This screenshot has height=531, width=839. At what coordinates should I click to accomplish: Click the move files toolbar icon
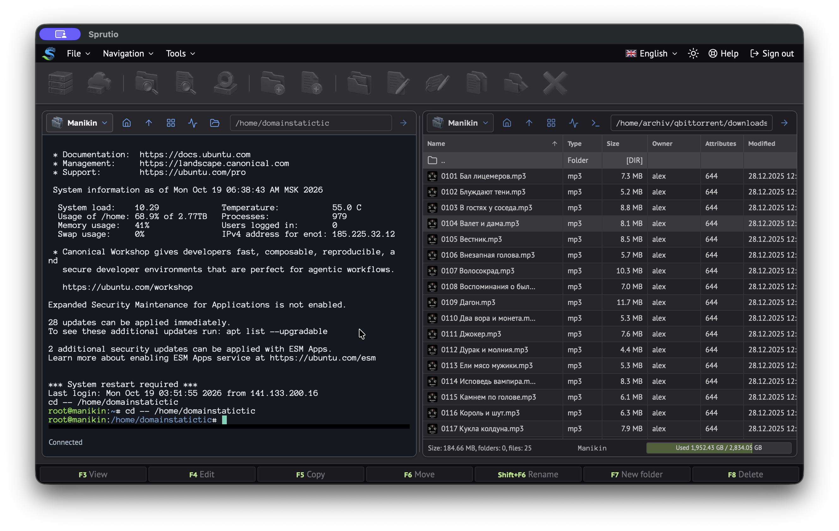point(516,83)
